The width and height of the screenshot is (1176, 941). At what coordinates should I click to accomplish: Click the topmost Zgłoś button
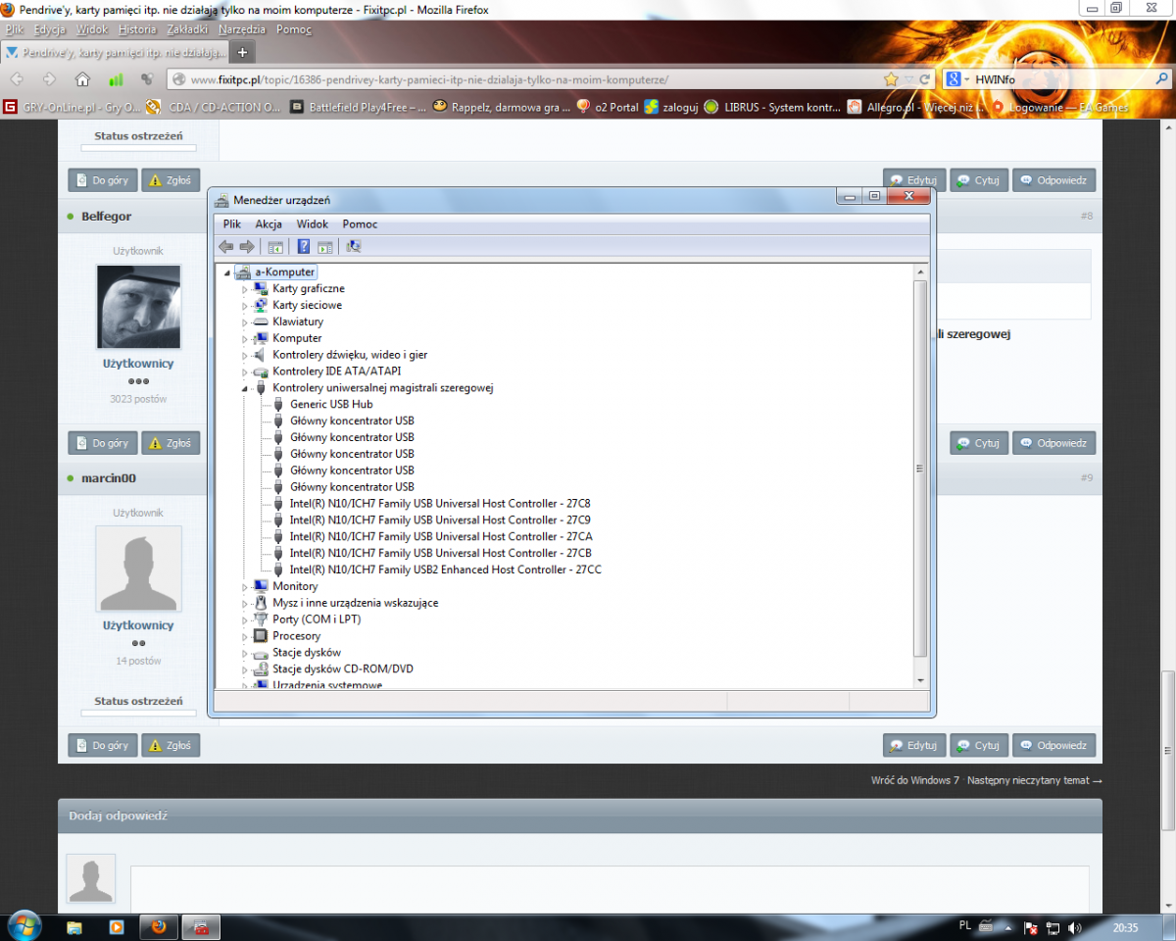pos(171,180)
